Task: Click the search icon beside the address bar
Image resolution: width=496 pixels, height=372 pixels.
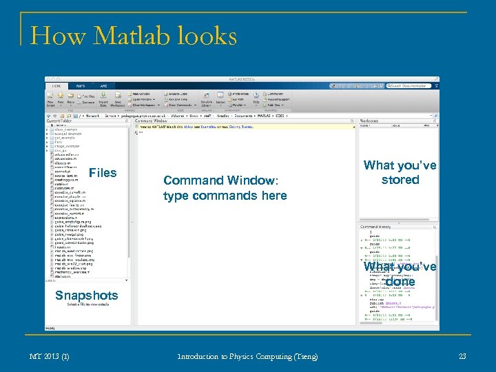Action: [436, 116]
